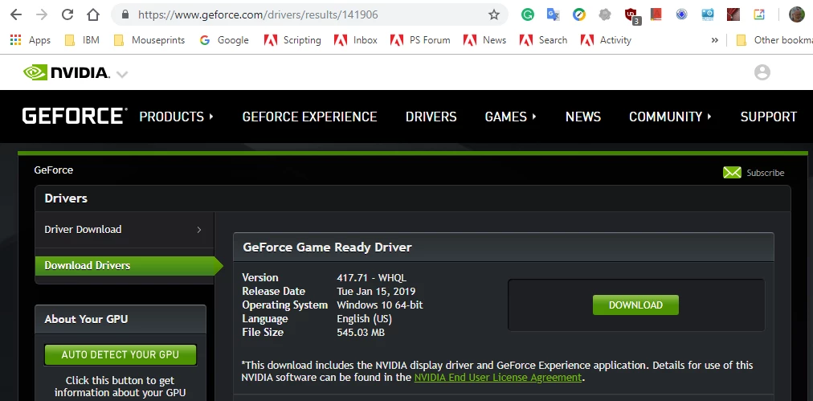Image resolution: width=813 pixels, height=401 pixels.
Task: Click the About Your GPU heading
Action: coord(86,319)
